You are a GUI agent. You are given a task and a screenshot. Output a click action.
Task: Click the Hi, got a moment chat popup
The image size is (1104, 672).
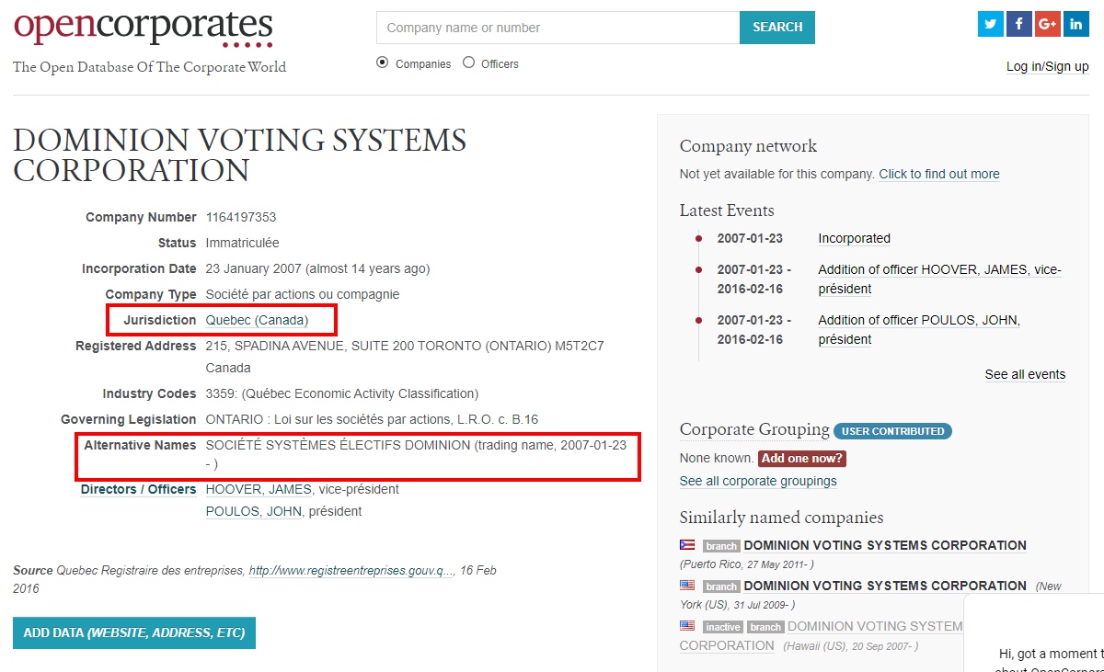click(x=1034, y=632)
